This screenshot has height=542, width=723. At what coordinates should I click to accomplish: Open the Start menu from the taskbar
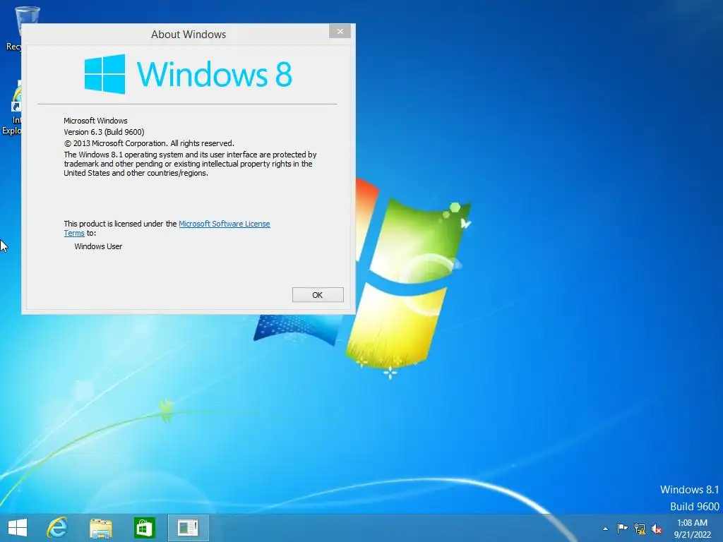pyautogui.click(x=18, y=528)
